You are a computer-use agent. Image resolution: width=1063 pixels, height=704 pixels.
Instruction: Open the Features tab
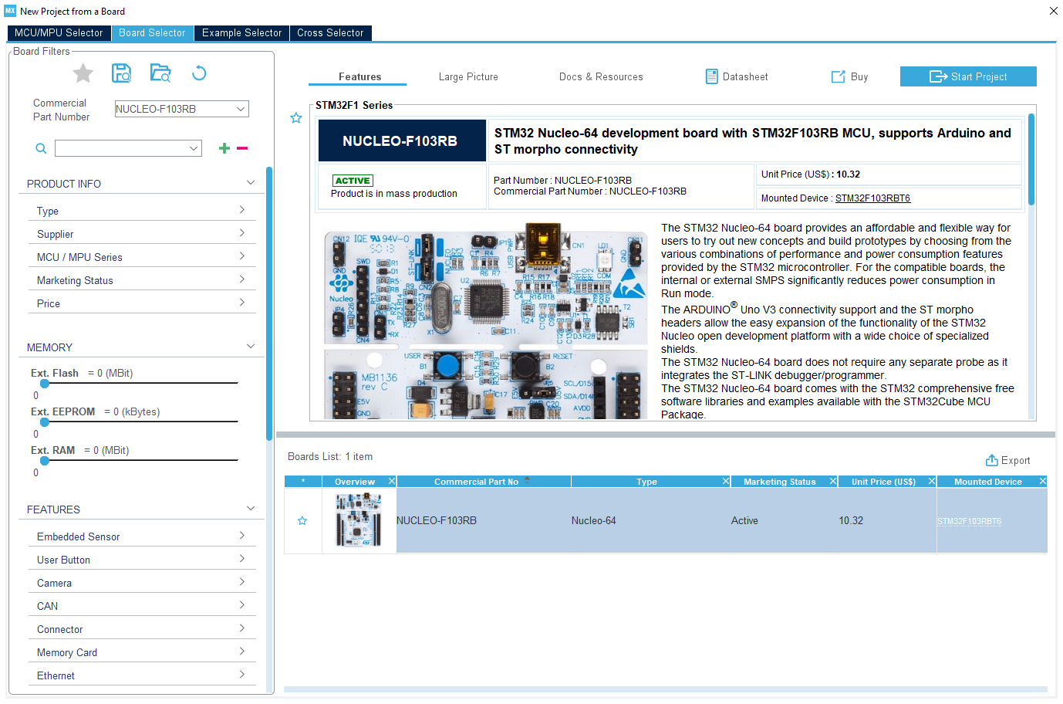359,76
